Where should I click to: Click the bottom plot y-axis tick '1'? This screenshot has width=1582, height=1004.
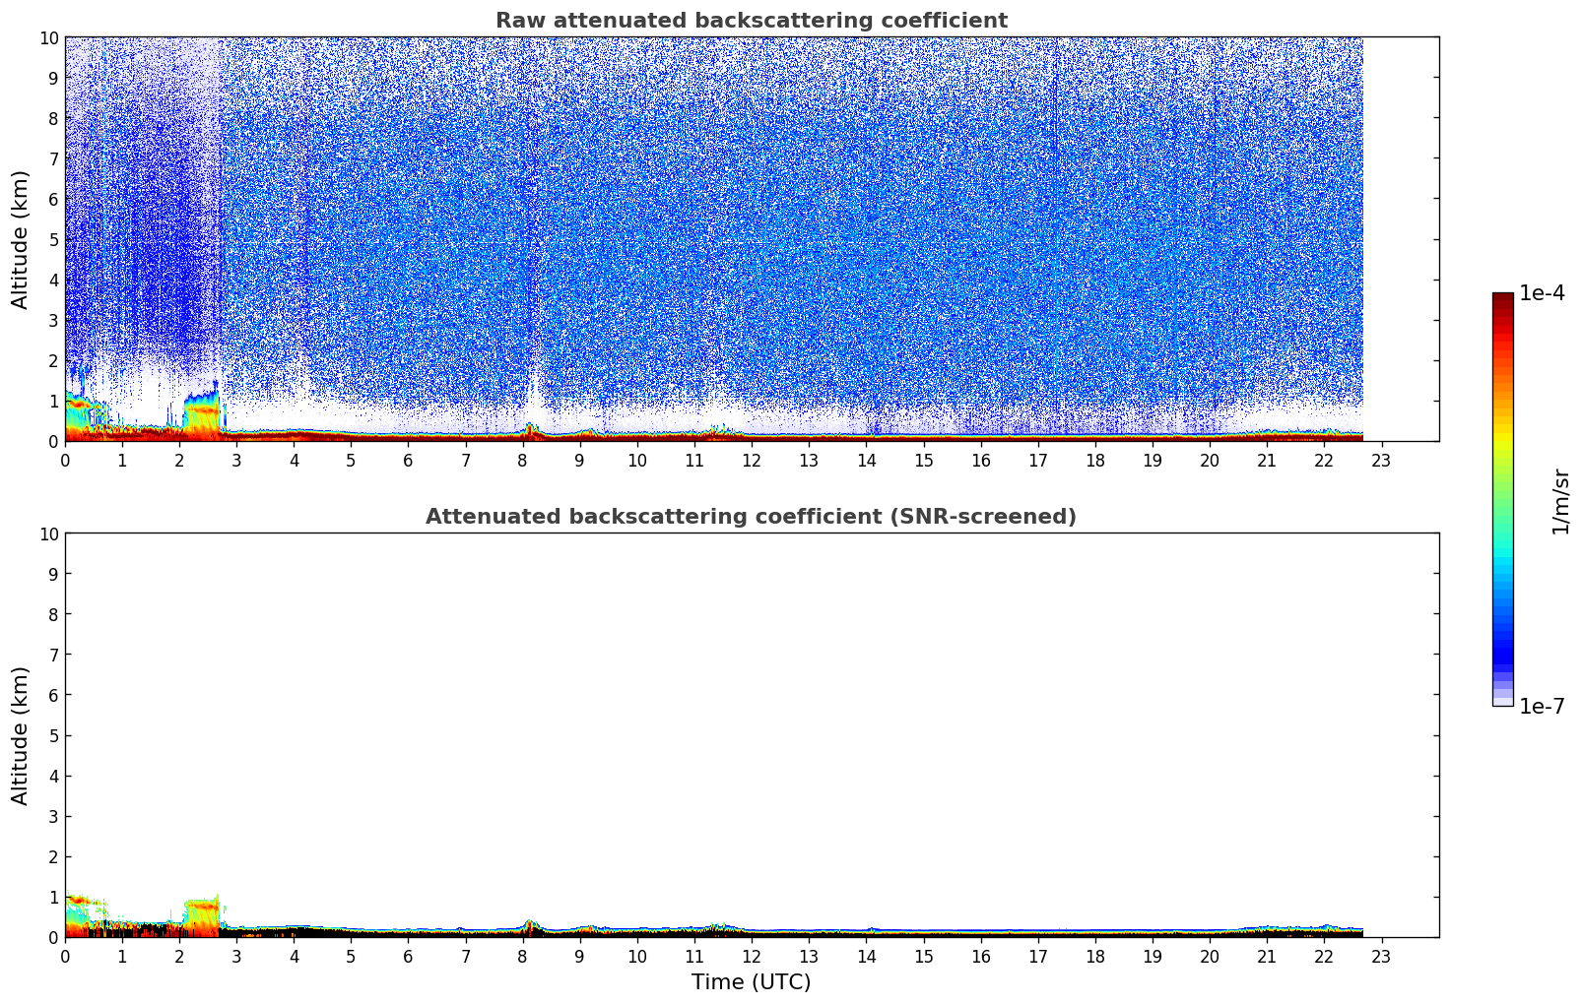coord(55,897)
